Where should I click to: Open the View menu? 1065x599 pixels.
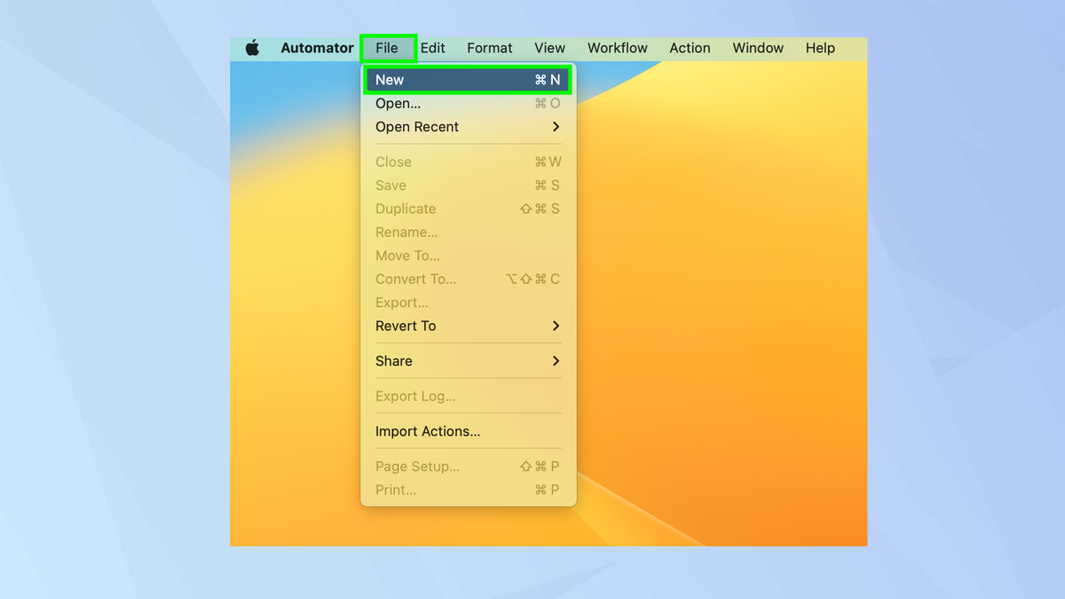pos(549,48)
